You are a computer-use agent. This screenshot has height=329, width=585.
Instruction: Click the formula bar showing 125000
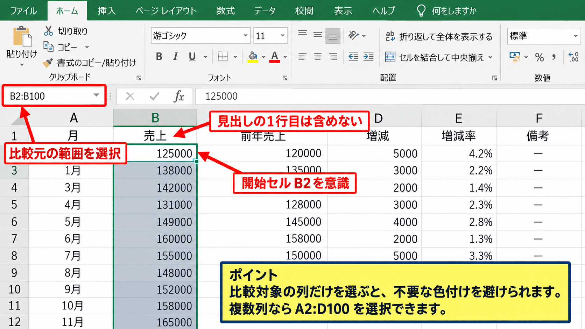(x=390, y=96)
